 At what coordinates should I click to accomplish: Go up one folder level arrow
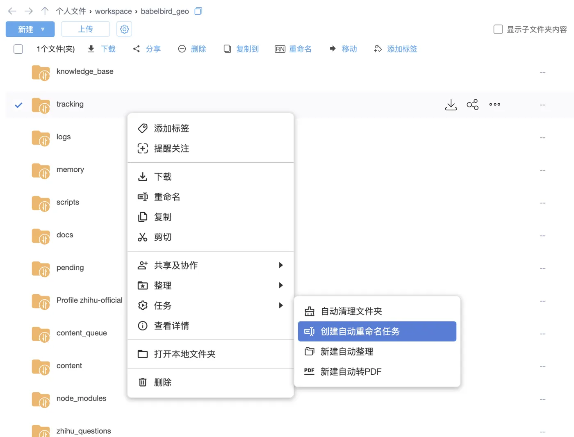click(x=45, y=11)
